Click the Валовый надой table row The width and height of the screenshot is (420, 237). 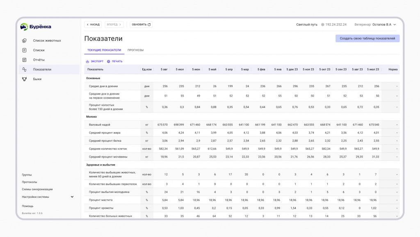click(x=242, y=125)
